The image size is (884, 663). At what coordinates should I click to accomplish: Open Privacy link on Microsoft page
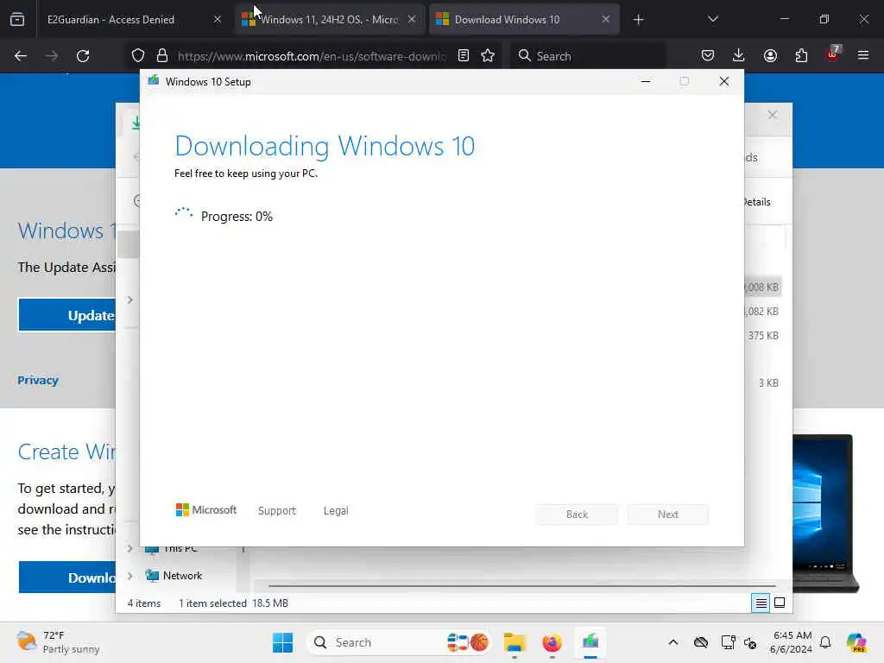pos(38,380)
